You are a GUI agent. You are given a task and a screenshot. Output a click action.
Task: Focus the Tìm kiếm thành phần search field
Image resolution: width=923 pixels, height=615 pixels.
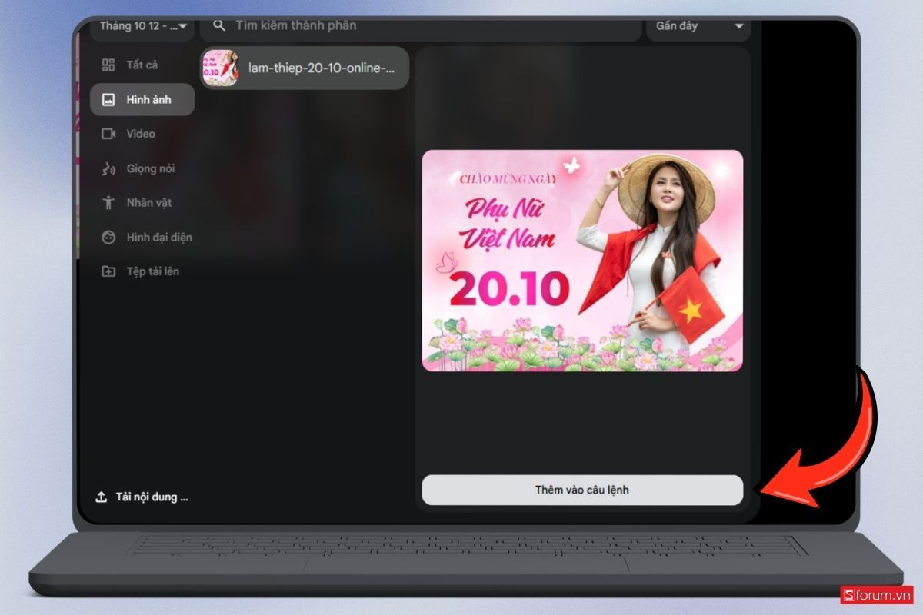click(x=421, y=28)
